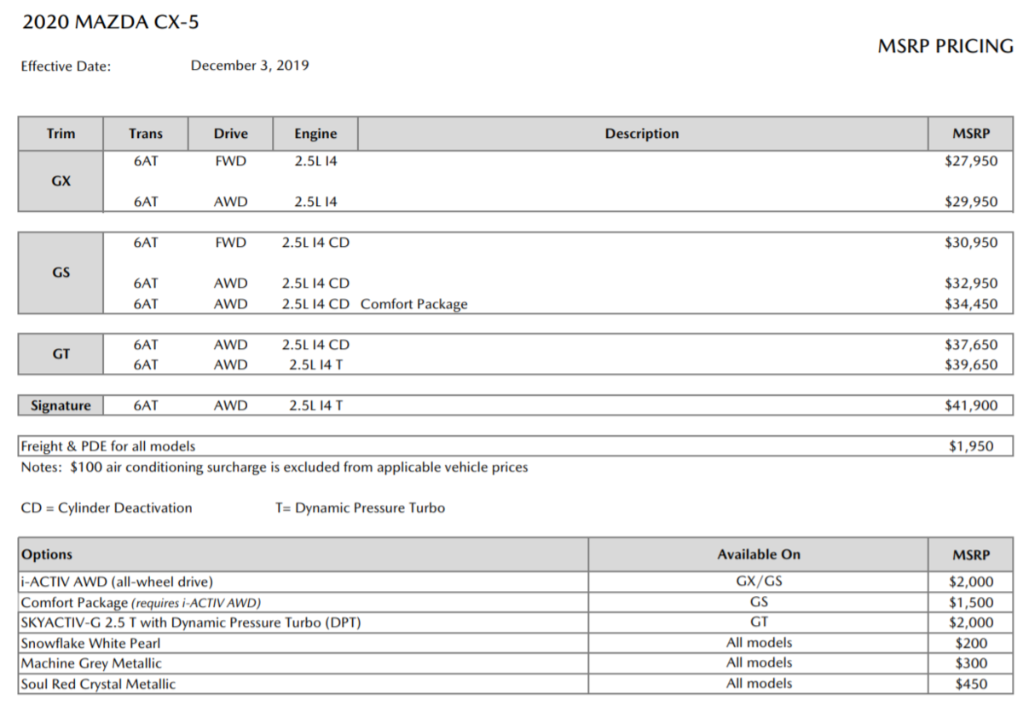The width and height of the screenshot is (1023, 705).
Task: Select the Signature price '$41,900'
Action: coord(971,405)
